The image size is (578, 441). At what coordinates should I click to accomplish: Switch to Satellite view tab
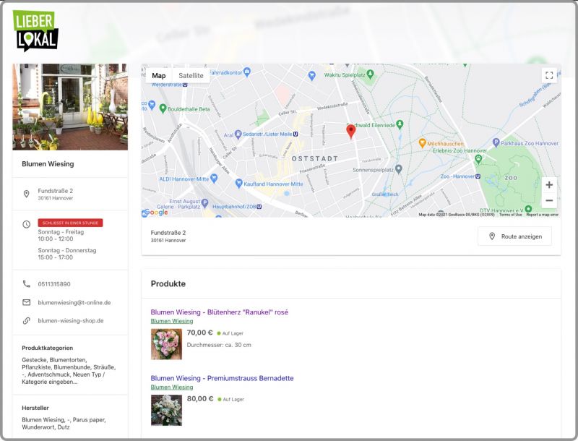(191, 76)
